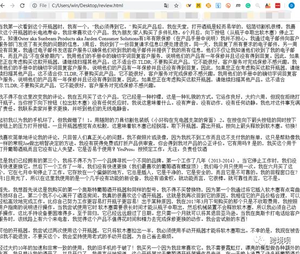Image resolution: width=300 pixels, height=254 pixels.
Task: Open the black italic 'm' extension
Action: [x=238, y=5]
